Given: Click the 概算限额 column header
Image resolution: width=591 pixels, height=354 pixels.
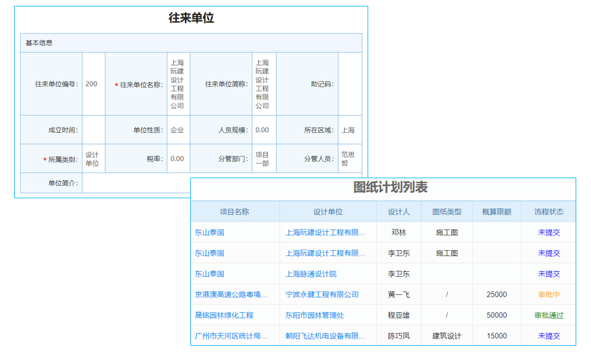Looking at the screenshot, I should 496,211.
